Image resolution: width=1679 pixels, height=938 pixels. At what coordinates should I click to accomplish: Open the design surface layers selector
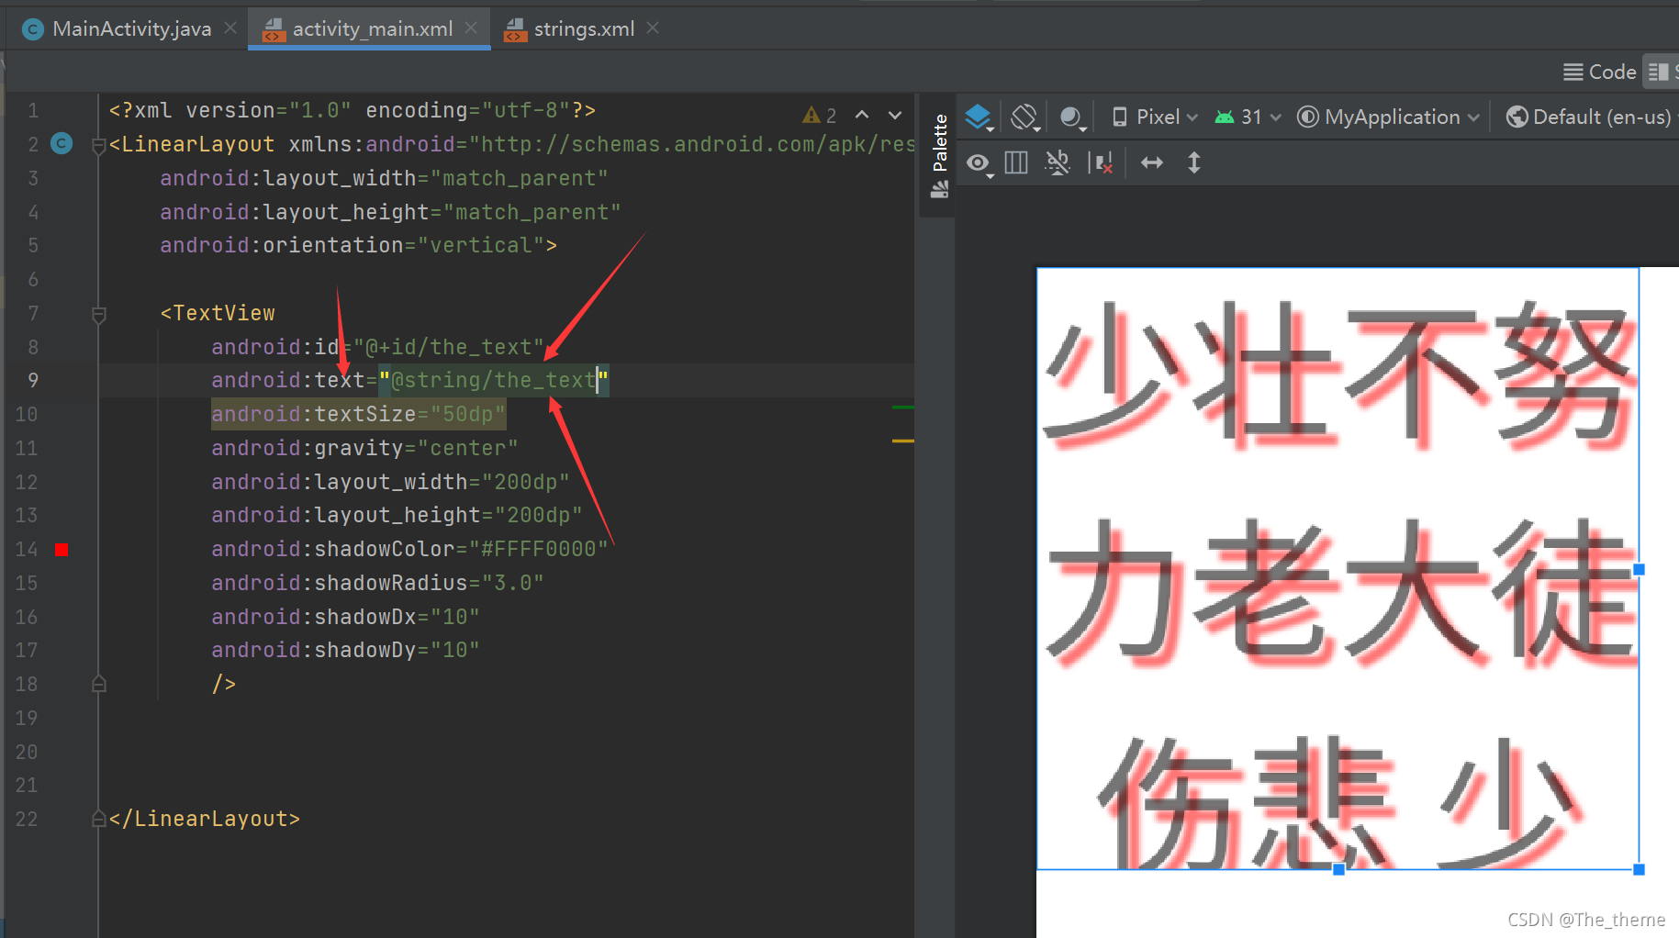[979, 117]
